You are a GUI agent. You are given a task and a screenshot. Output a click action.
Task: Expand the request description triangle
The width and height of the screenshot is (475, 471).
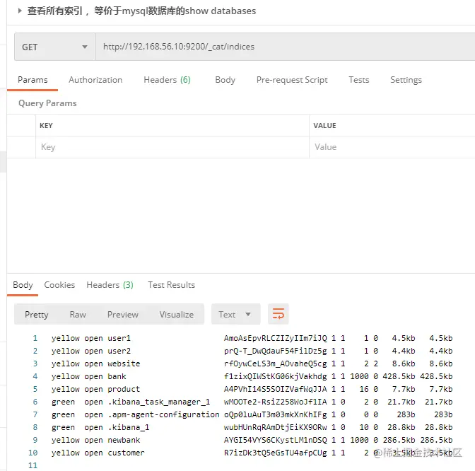click(x=20, y=11)
